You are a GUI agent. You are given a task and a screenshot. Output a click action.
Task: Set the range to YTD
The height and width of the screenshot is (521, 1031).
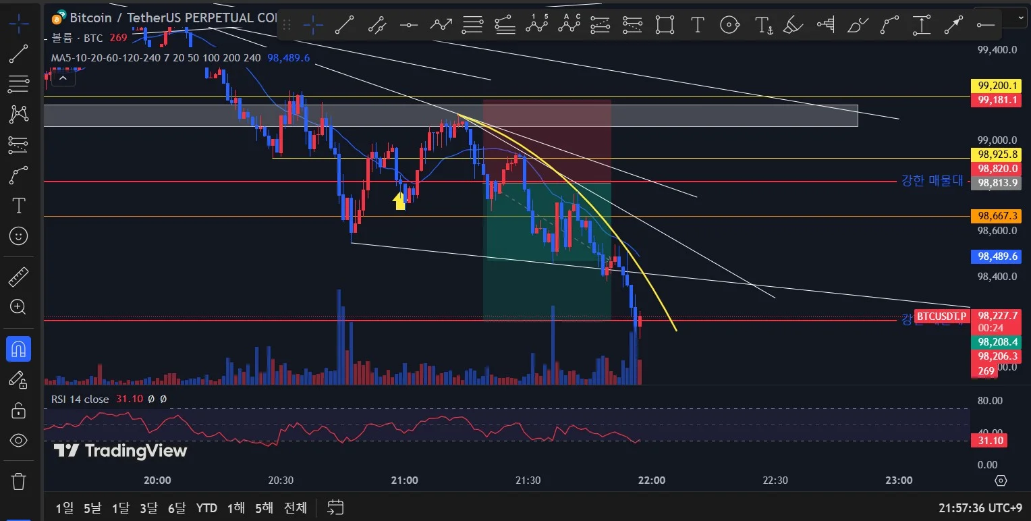pos(206,508)
